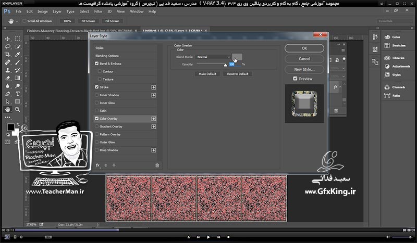Image resolution: width=417 pixels, height=243 pixels.
Task: Open the Layer menu
Action: [57, 11]
